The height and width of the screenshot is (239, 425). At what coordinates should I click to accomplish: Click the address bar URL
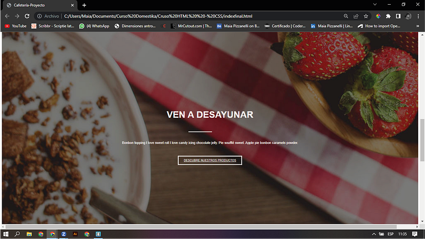click(158, 16)
